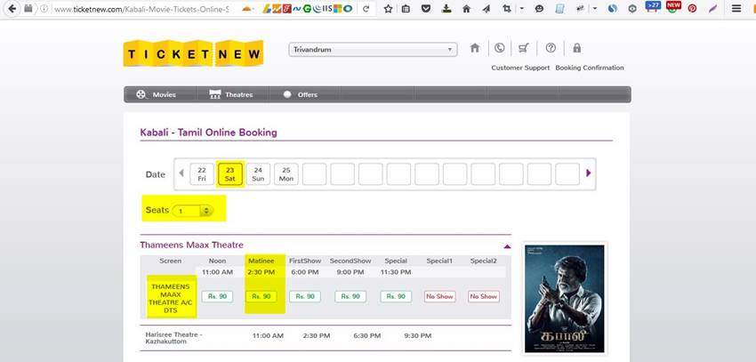Book the FirstShow 6:00 PM Rs. 90 show

click(305, 296)
